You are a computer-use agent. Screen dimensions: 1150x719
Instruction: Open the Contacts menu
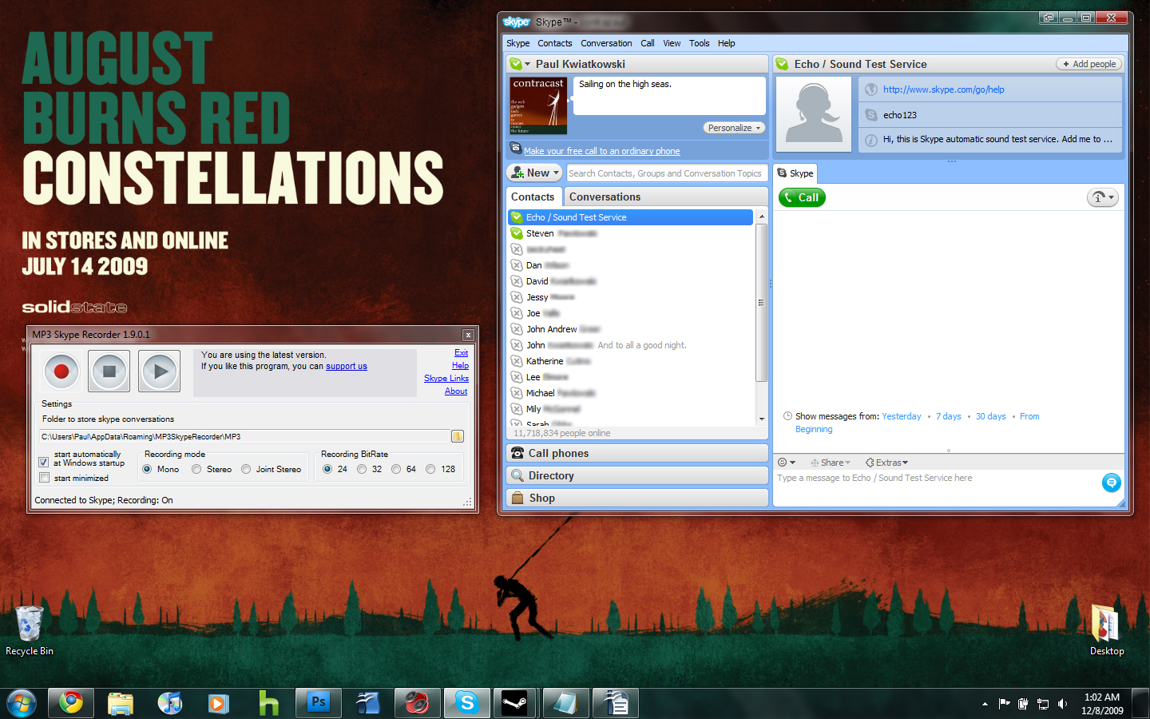(554, 43)
